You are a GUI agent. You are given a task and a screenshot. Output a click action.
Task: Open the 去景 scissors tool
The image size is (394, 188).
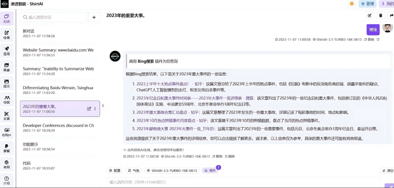pyautogui.click(x=6, y=116)
